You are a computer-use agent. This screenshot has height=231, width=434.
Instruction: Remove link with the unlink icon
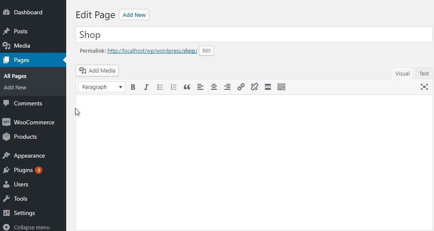pos(254,87)
